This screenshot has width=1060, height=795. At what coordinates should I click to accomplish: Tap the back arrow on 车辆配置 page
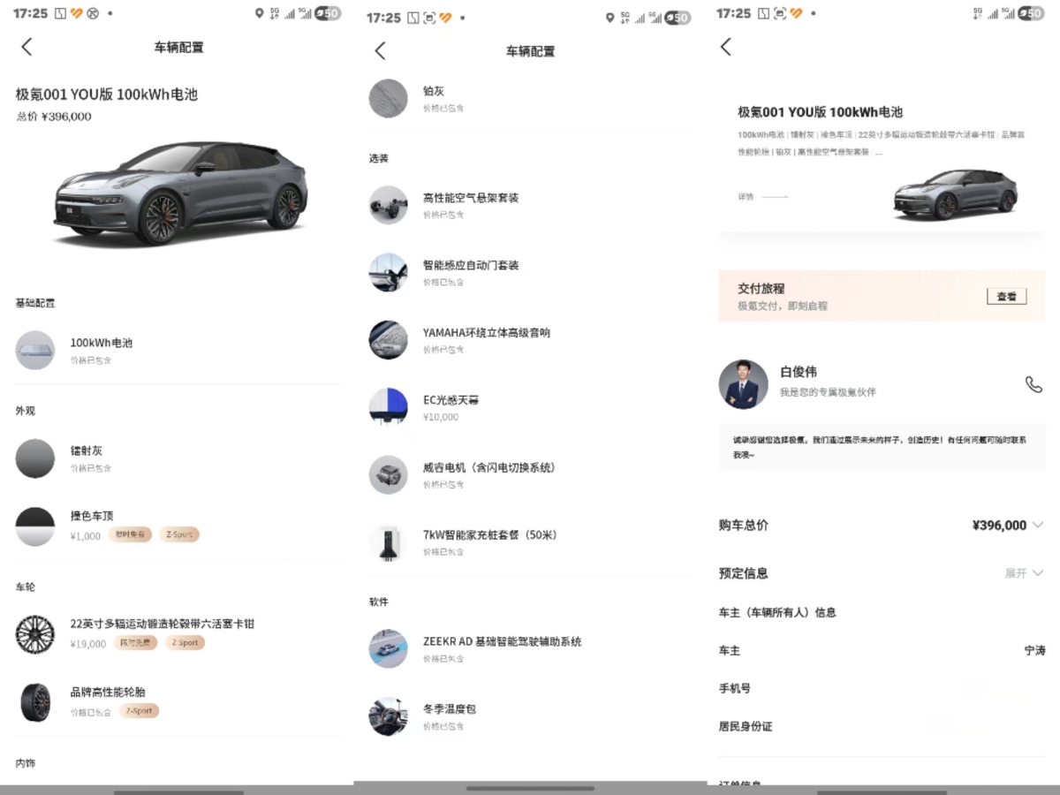(x=26, y=47)
